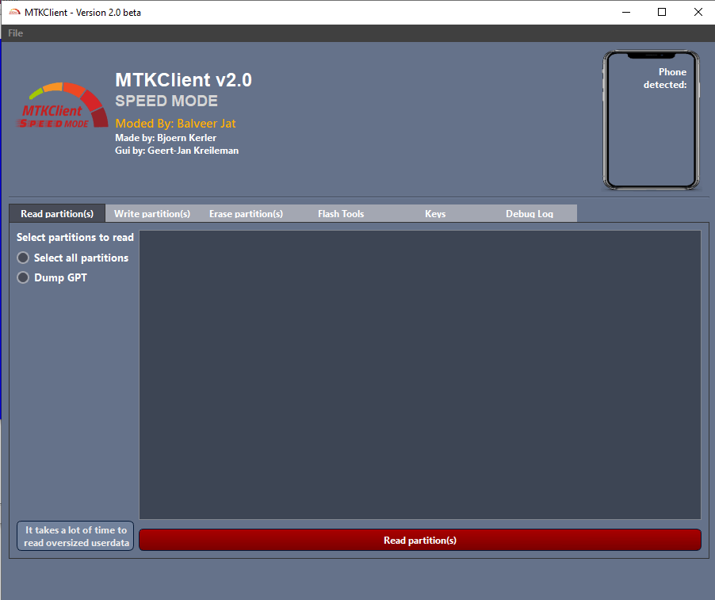Click the SPEED MODE subtitle text
This screenshot has width=715, height=600.
pos(166,101)
